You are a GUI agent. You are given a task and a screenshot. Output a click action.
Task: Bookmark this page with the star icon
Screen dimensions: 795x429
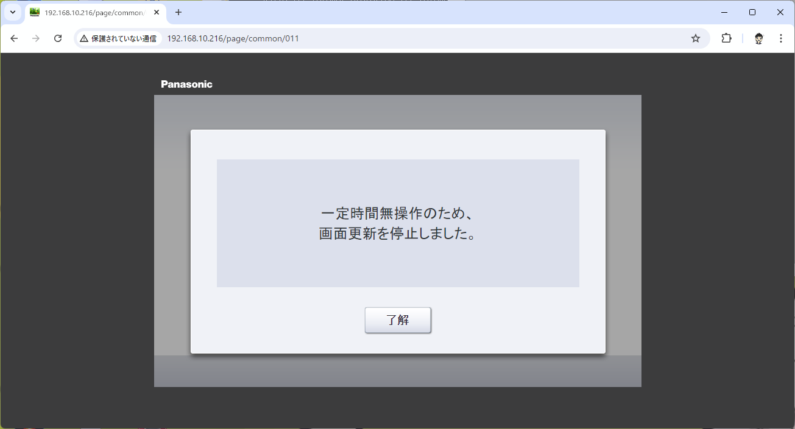(x=695, y=38)
